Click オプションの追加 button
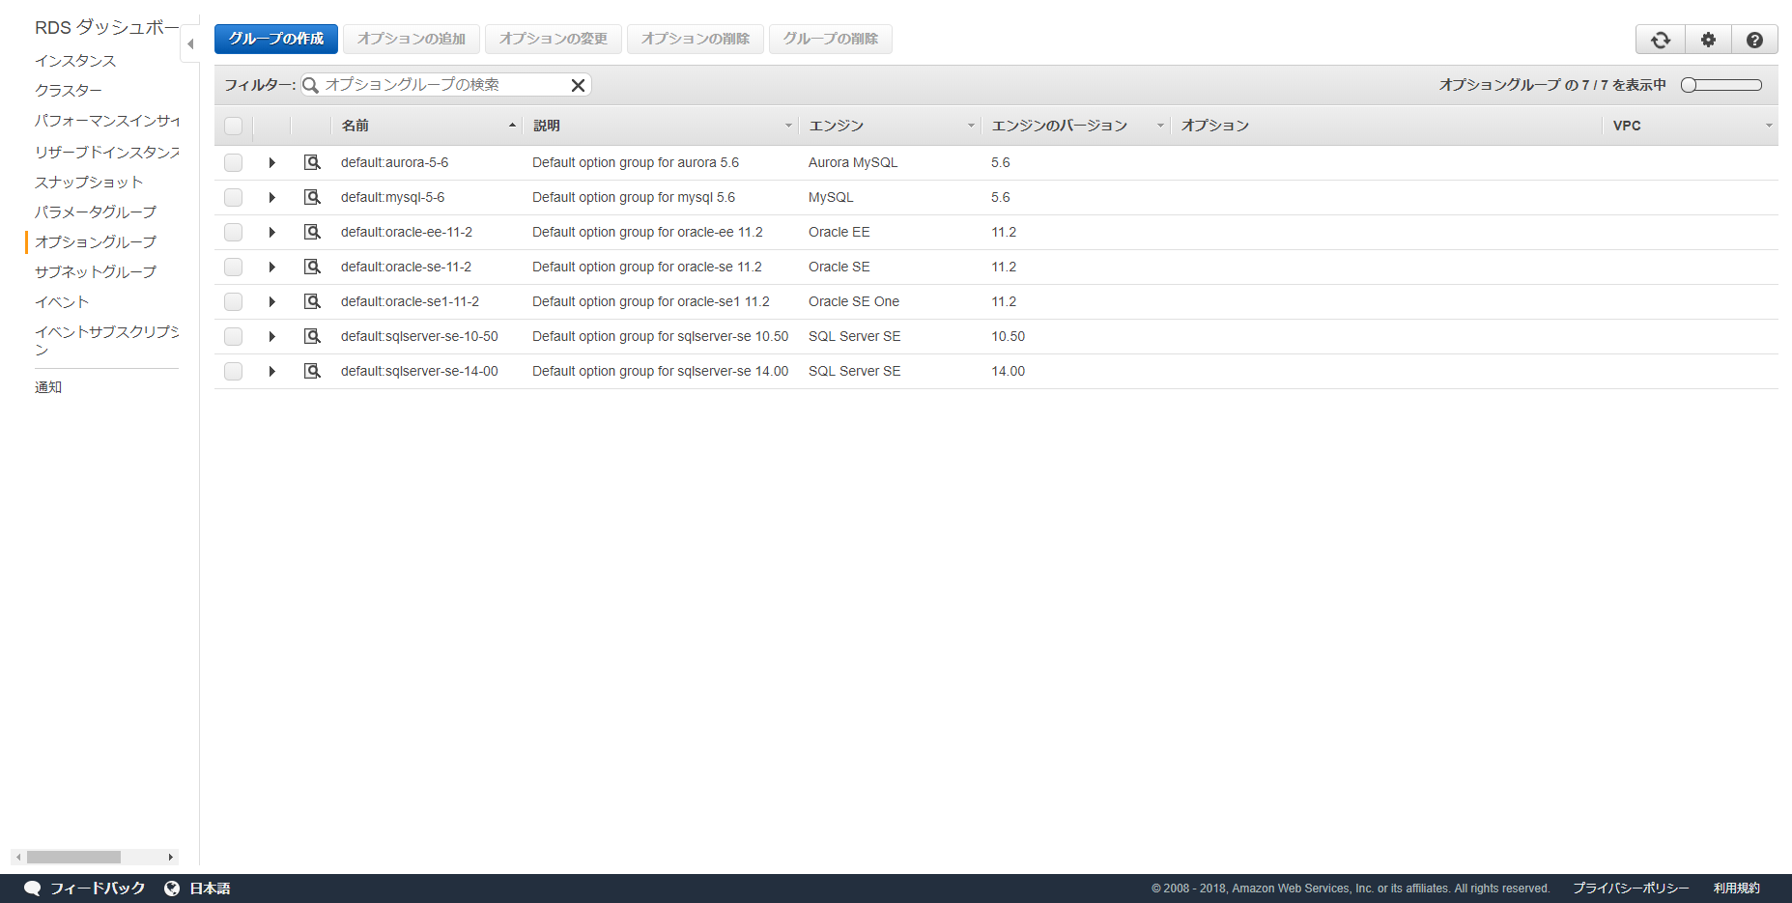This screenshot has width=1792, height=903. (412, 39)
